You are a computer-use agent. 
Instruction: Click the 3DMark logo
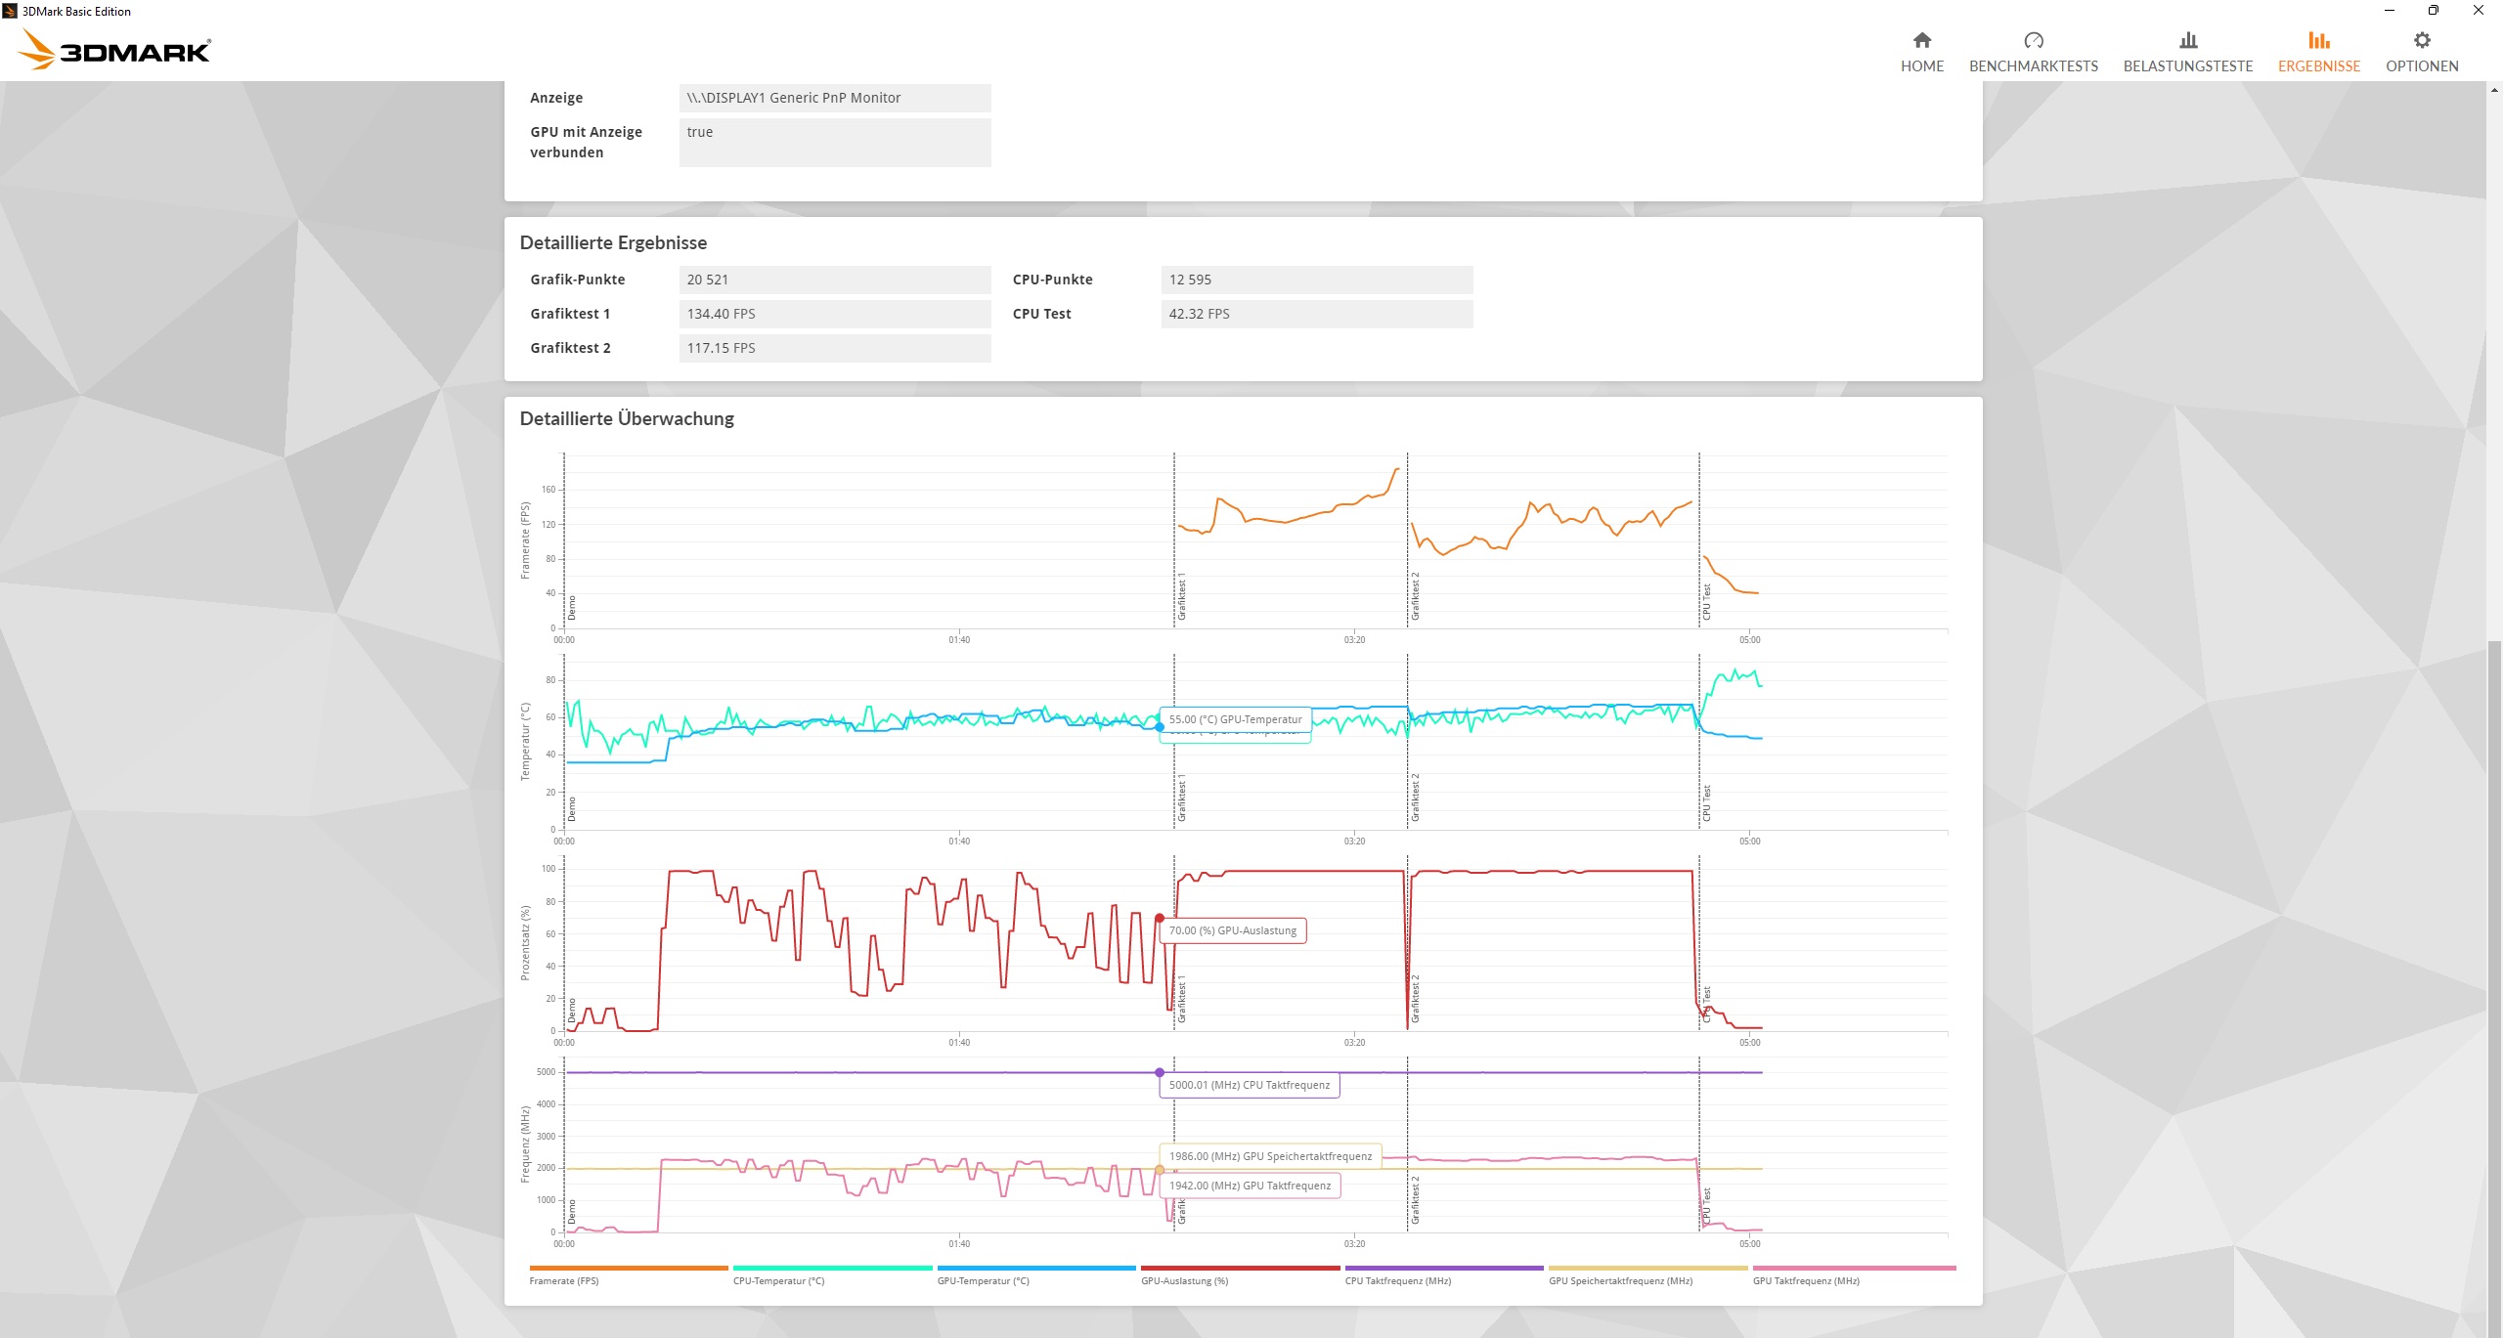[x=115, y=49]
